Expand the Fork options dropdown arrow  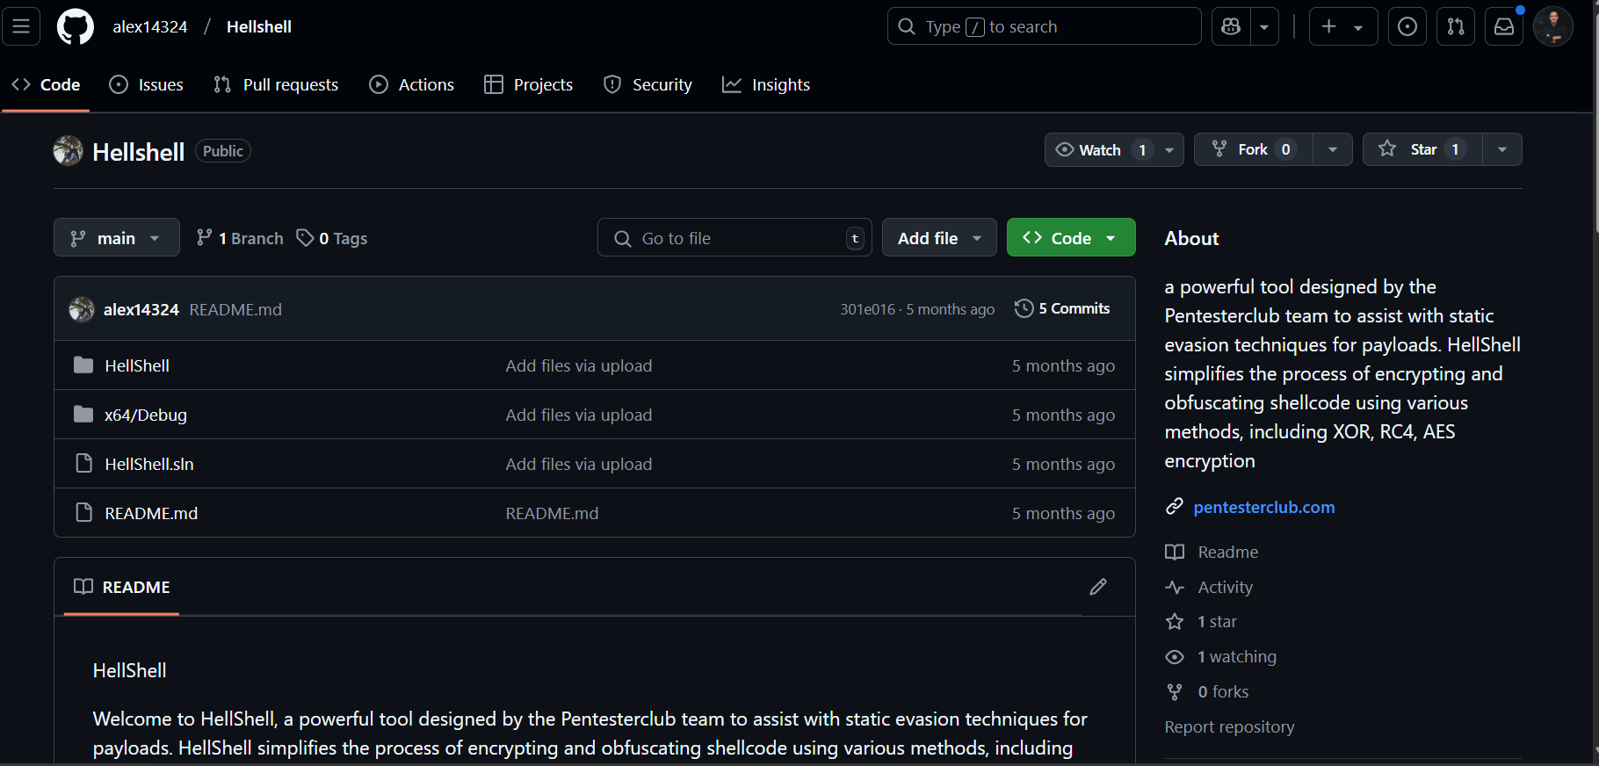pyautogui.click(x=1333, y=149)
